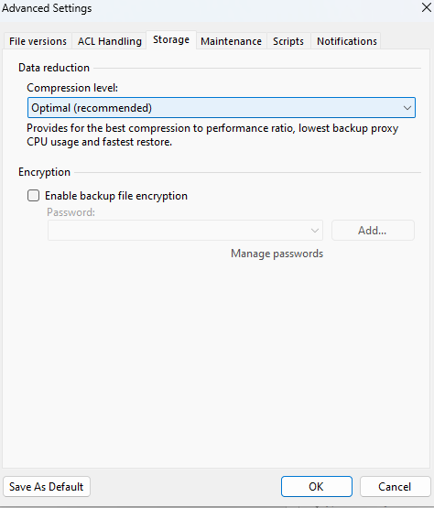Click Save As Default button
Image resolution: width=434 pixels, height=508 pixels.
click(47, 487)
